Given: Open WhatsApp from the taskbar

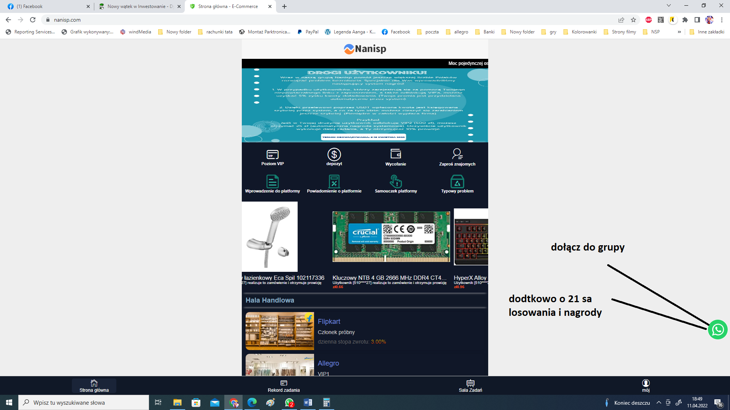Looking at the screenshot, I should click(289, 402).
